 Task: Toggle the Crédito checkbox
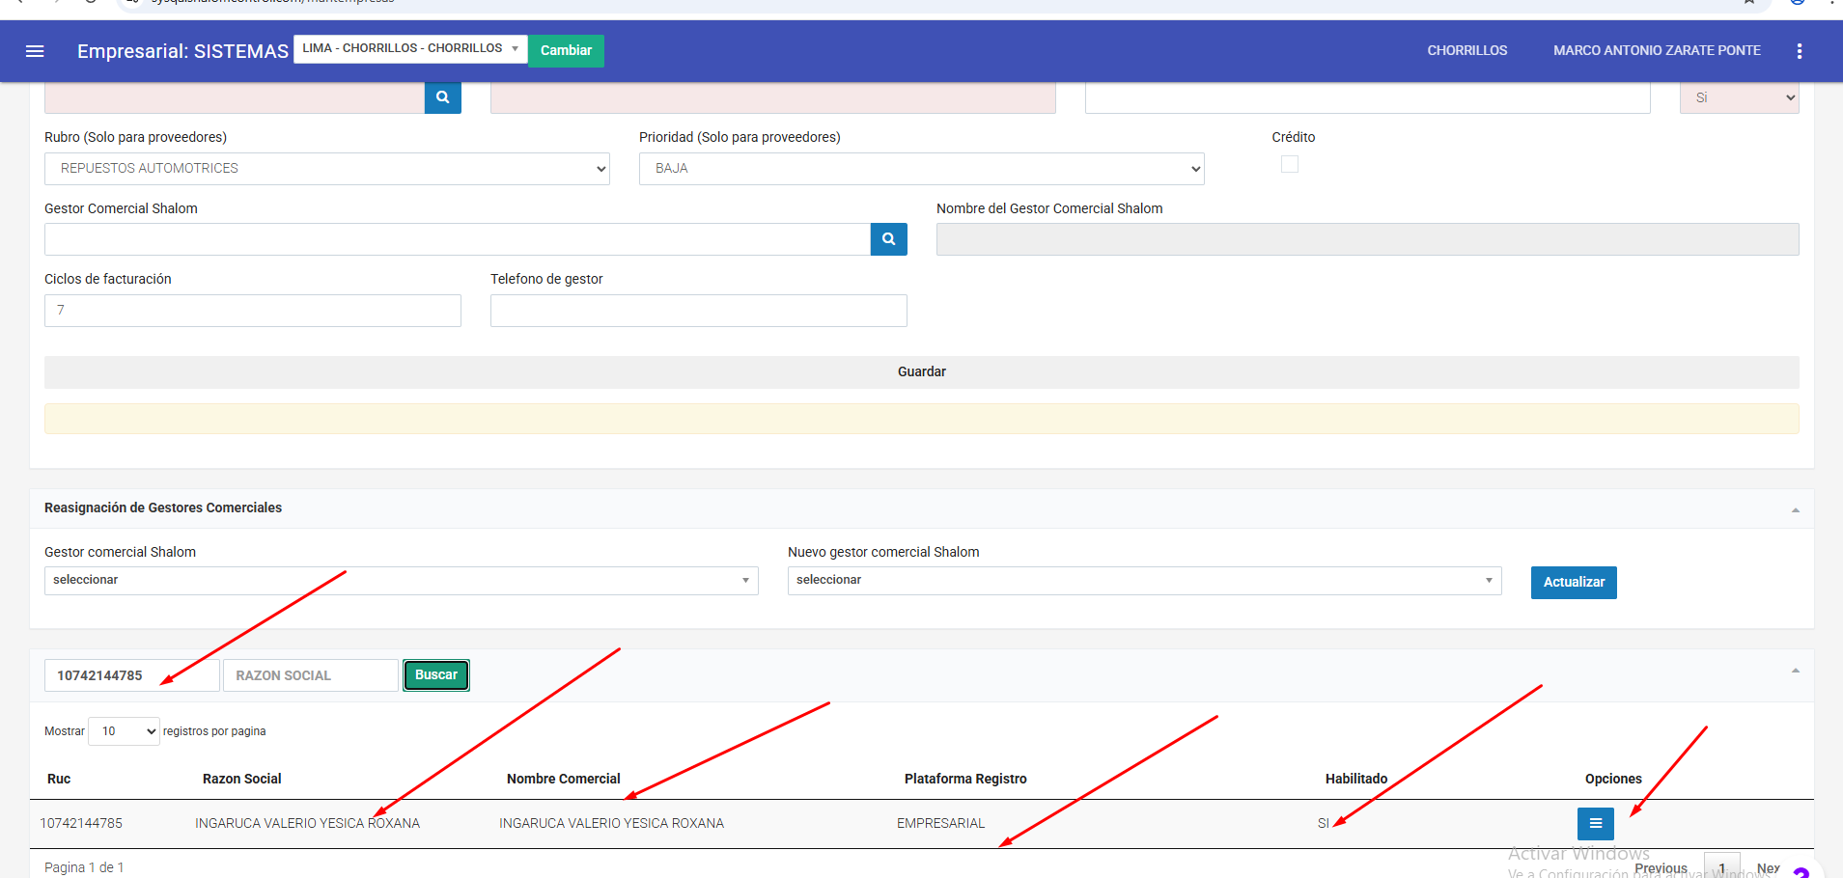(x=1289, y=165)
